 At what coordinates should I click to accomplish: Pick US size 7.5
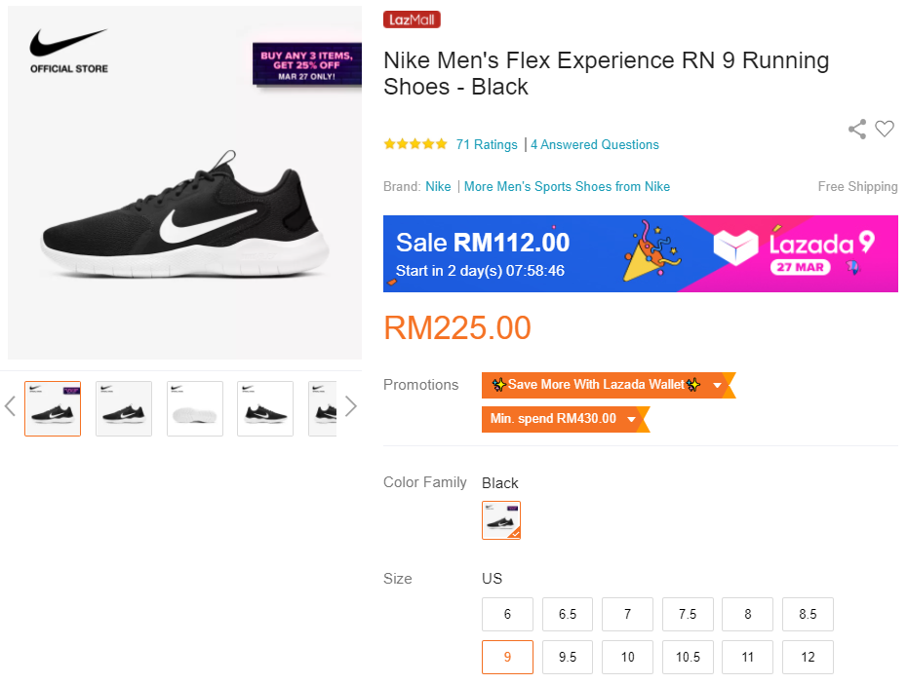tap(688, 615)
